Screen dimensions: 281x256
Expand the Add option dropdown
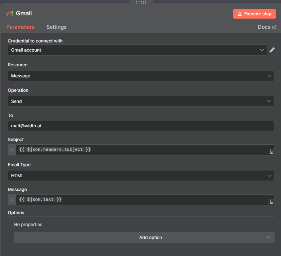144,237
